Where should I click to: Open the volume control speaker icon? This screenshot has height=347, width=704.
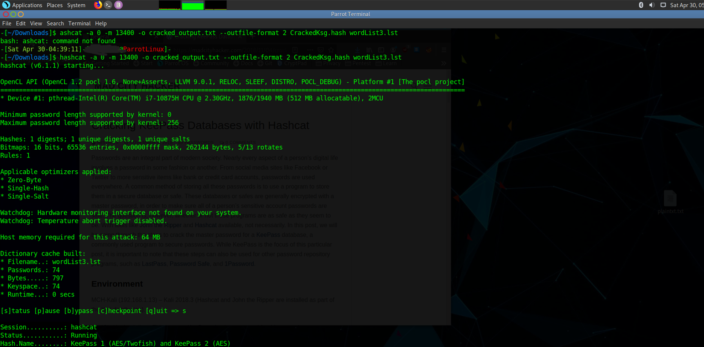click(652, 5)
